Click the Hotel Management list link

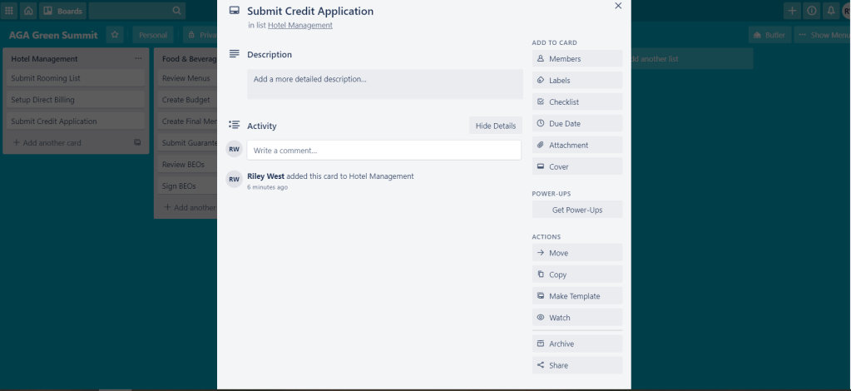pyautogui.click(x=299, y=26)
